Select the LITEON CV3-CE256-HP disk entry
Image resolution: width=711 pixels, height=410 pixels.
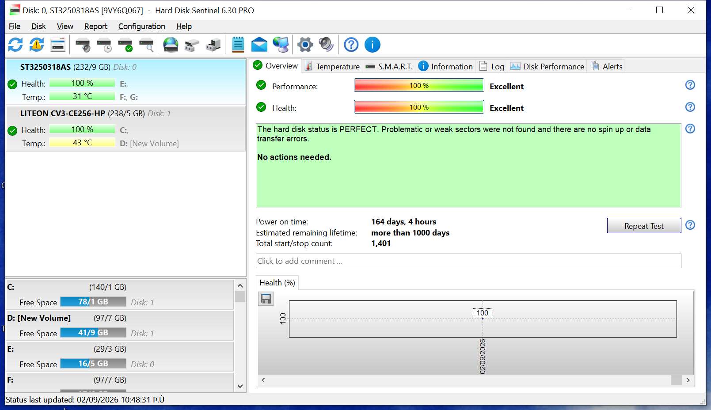[x=125, y=128]
